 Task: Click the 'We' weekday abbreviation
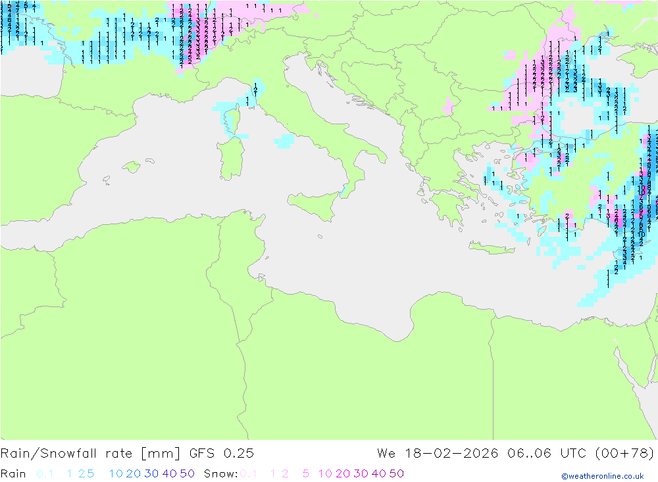(386, 454)
